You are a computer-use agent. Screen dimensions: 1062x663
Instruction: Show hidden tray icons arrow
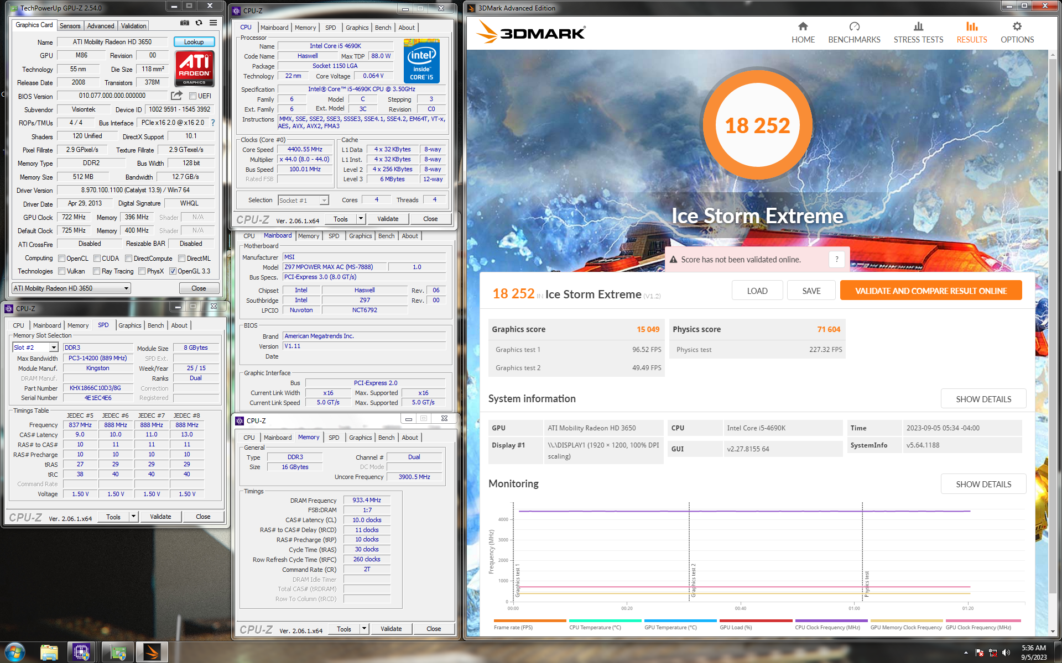tap(966, 653)
